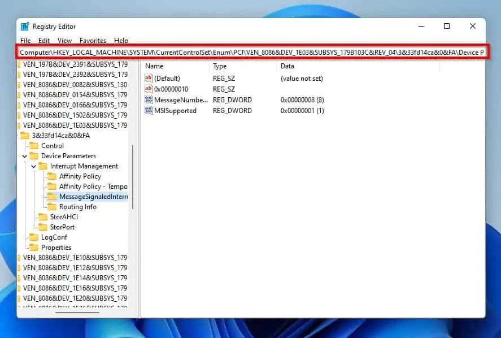Choose the VEN_8086&DEV_1E12&SUBSYS_179 key
The image size is (501, 338).
[76, 268]
